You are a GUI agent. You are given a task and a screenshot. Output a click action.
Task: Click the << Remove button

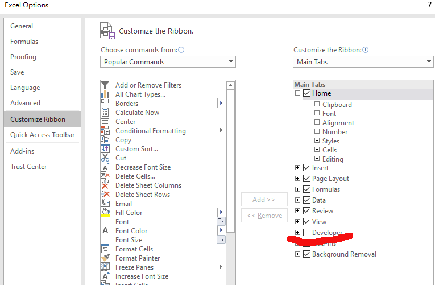[x=263, y=216]
